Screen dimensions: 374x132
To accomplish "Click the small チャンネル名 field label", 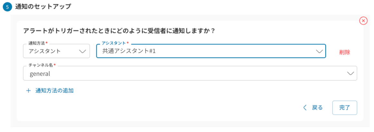I will pyautogui.click(x=40, y=65).
